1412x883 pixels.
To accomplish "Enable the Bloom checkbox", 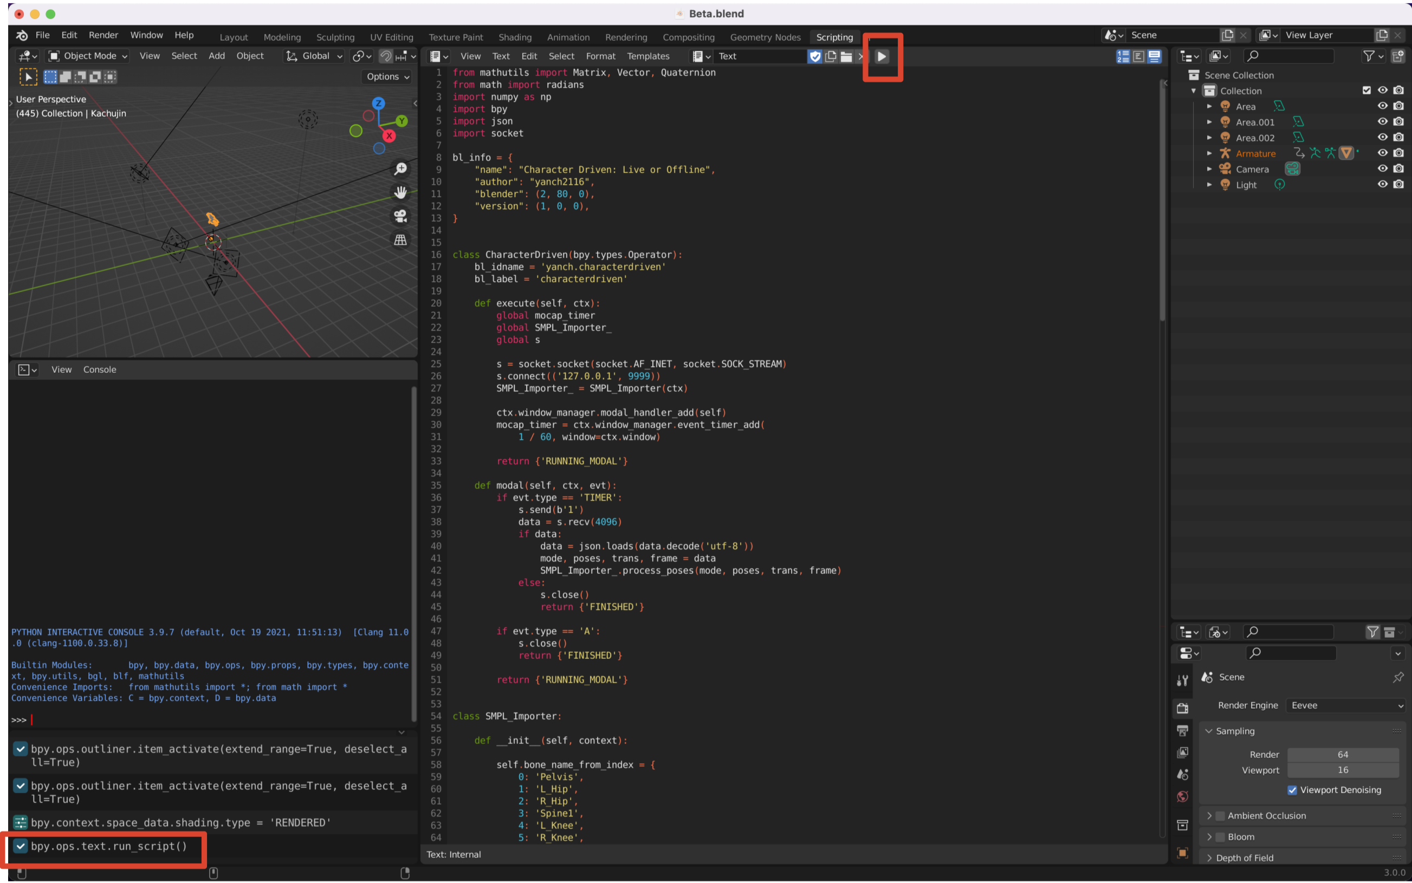I will [1220, 837].
